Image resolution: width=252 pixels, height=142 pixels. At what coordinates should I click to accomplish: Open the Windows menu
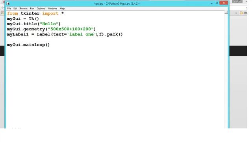(52, 9)
